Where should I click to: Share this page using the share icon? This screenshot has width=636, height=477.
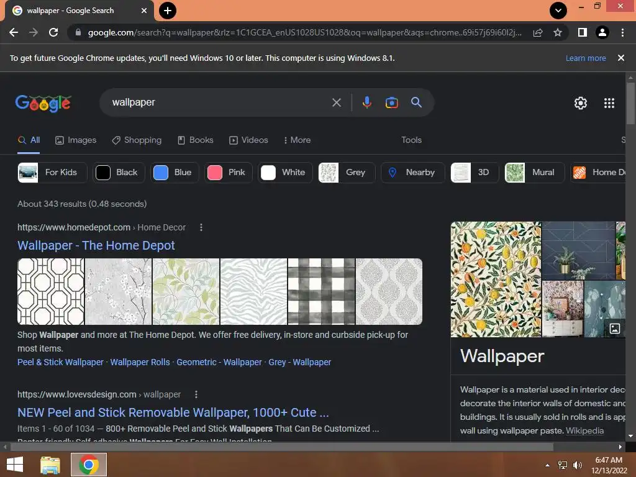tap(538, 32)
